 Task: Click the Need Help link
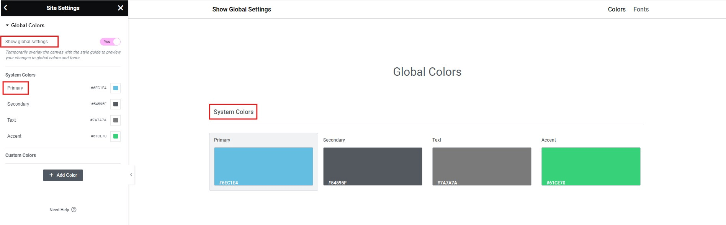coord(59,210)
